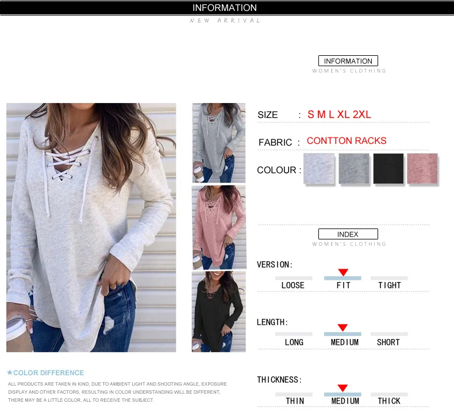
Task: Select the light gray colour swatch
Action: [319, 169]
